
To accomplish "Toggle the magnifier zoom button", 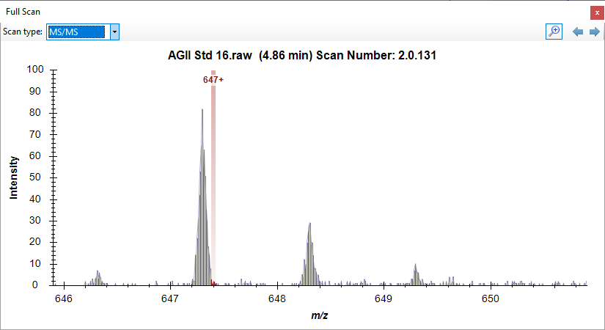I will pos(554,32).
